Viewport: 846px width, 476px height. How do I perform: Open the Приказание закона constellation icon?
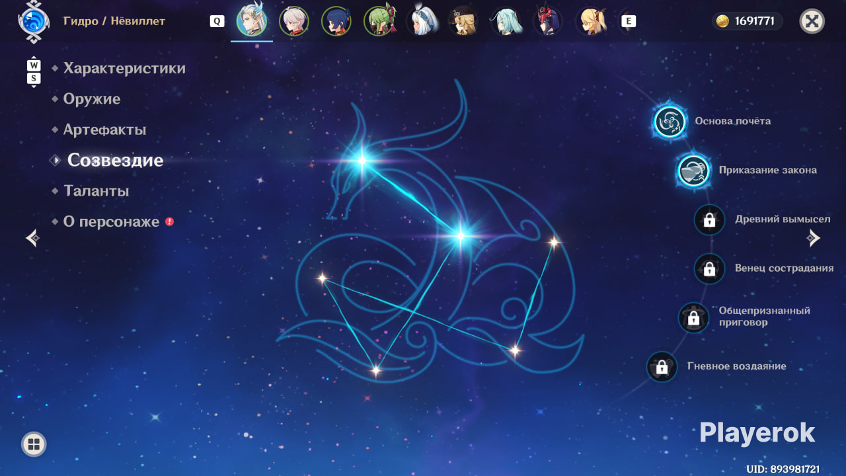coord(693,171)
